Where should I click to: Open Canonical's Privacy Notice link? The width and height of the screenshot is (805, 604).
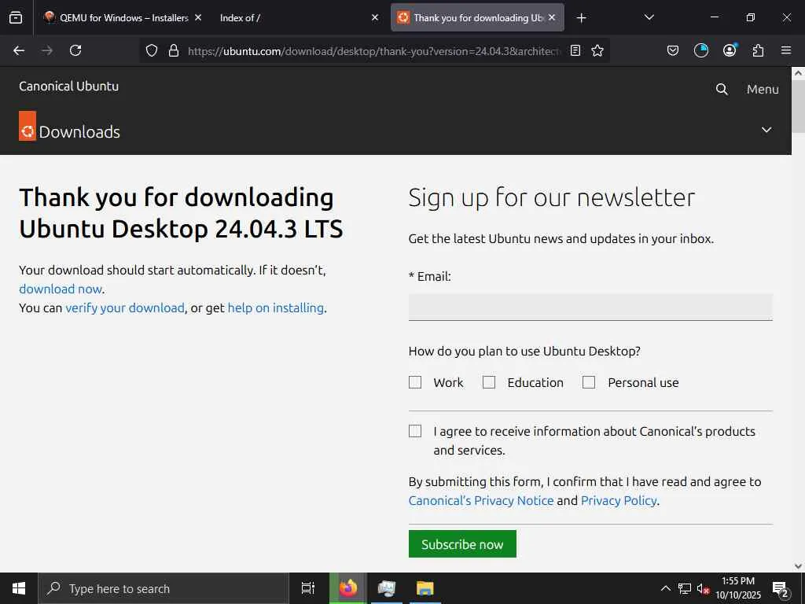[x=481, y=500]
